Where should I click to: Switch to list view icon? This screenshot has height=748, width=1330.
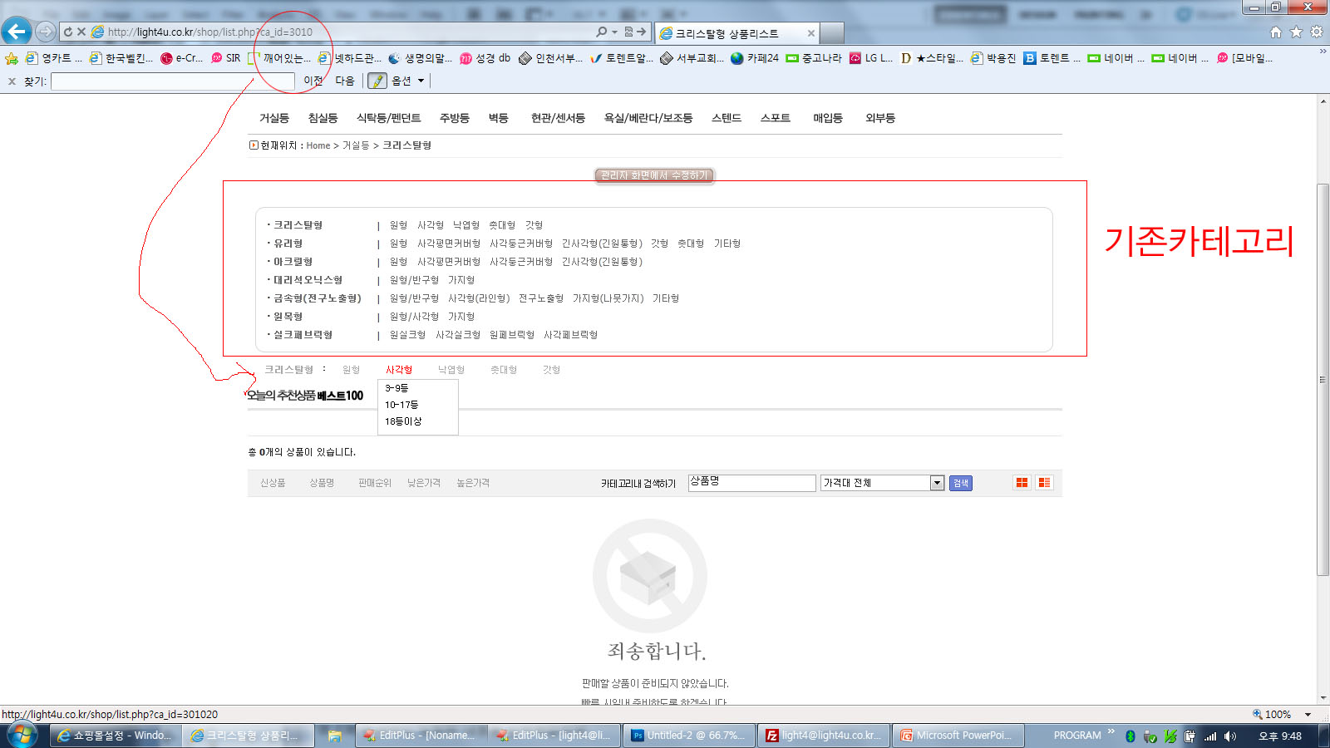click(x=1044, y=483)
